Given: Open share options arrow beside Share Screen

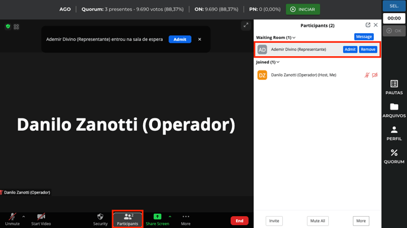Looking at the screenshot, I should click(x=170, y=217).
